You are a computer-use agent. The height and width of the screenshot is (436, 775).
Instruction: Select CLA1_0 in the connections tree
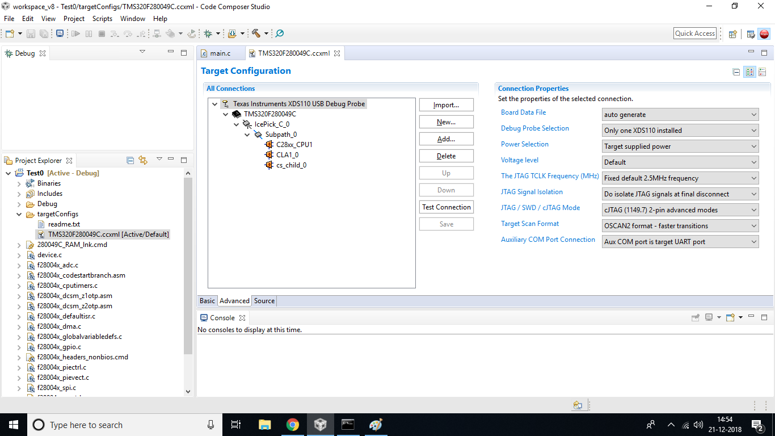click(x=287, y=155)
